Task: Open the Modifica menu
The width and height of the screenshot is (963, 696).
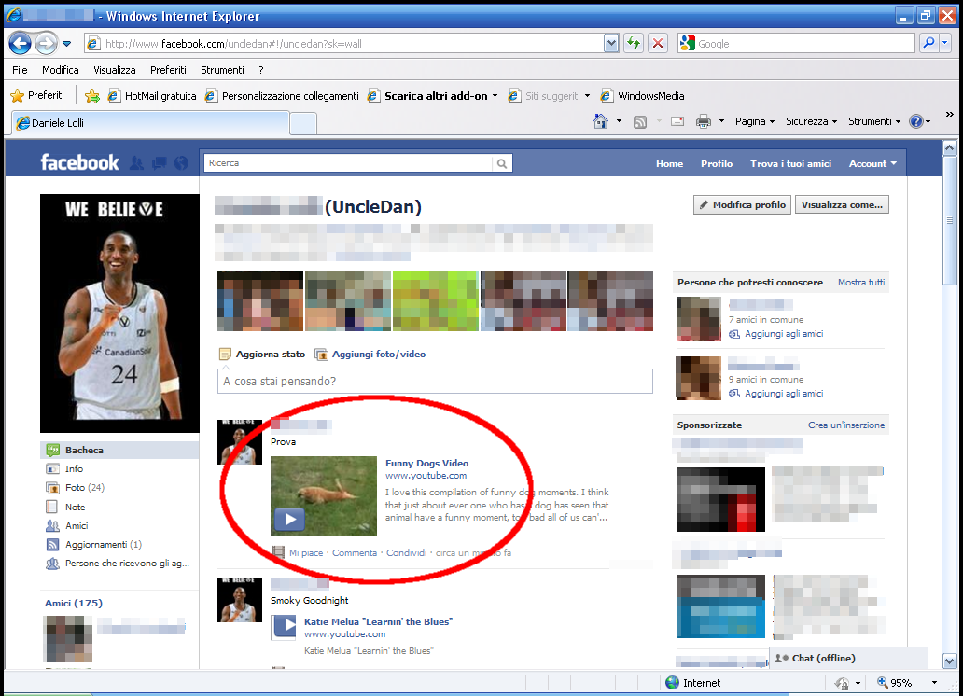Action: 60,70
